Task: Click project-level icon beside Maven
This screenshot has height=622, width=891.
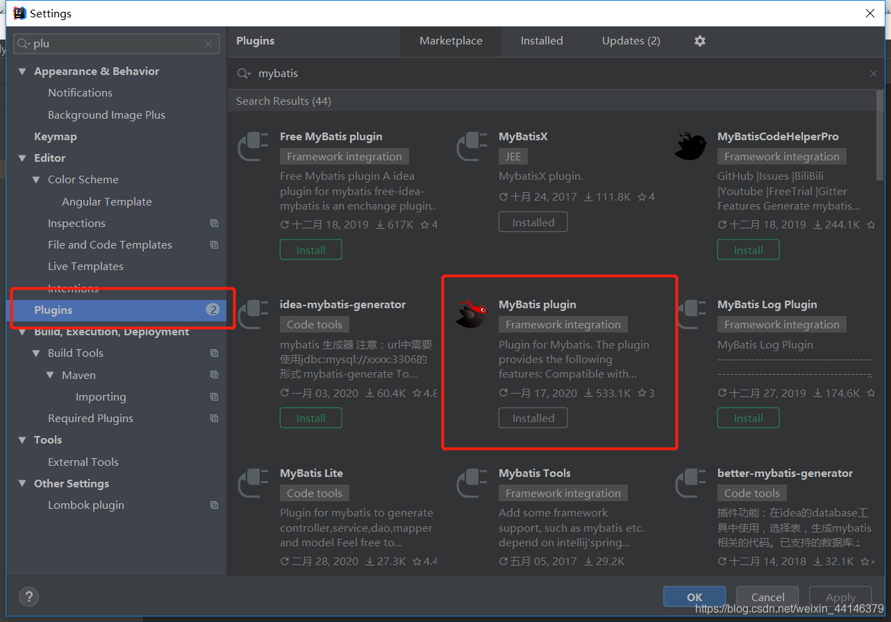Action: [x=214, y=375]
